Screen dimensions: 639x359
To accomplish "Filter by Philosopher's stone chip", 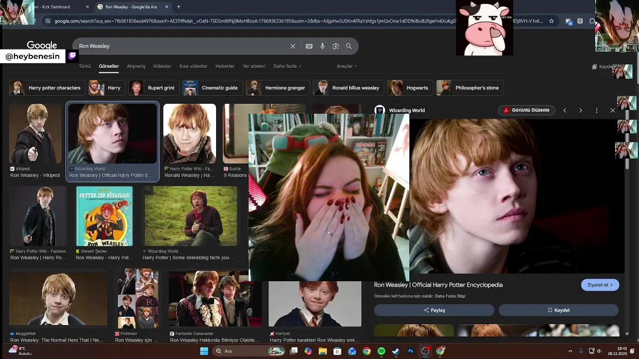I will pyautogui.click(x=470, y=88).
